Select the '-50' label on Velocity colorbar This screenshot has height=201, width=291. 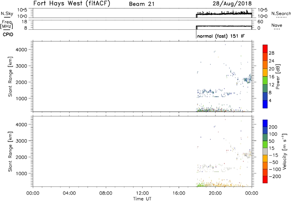[x=274, y=162]
